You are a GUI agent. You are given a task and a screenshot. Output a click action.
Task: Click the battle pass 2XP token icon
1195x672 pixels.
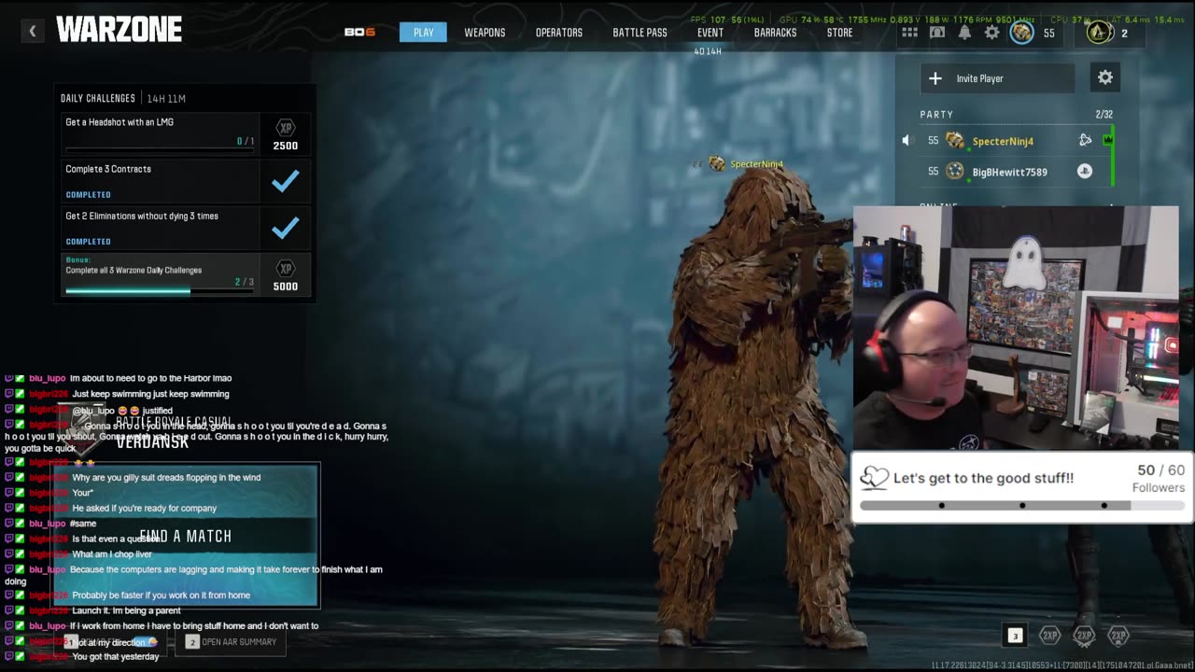click(x=1118, y=636)
